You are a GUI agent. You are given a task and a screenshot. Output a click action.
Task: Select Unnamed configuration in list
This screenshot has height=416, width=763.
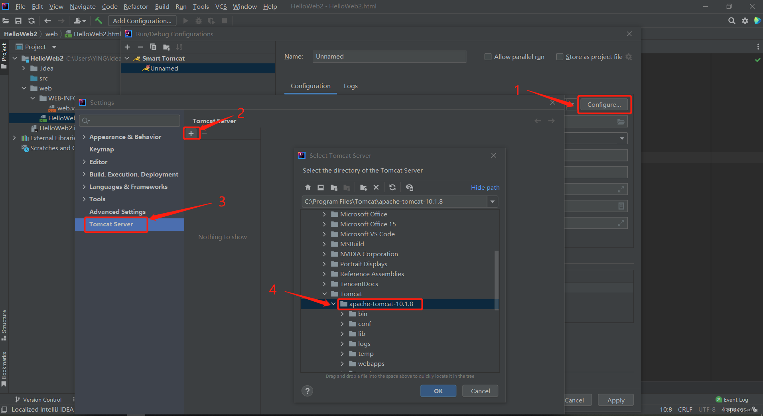(164, 69)
